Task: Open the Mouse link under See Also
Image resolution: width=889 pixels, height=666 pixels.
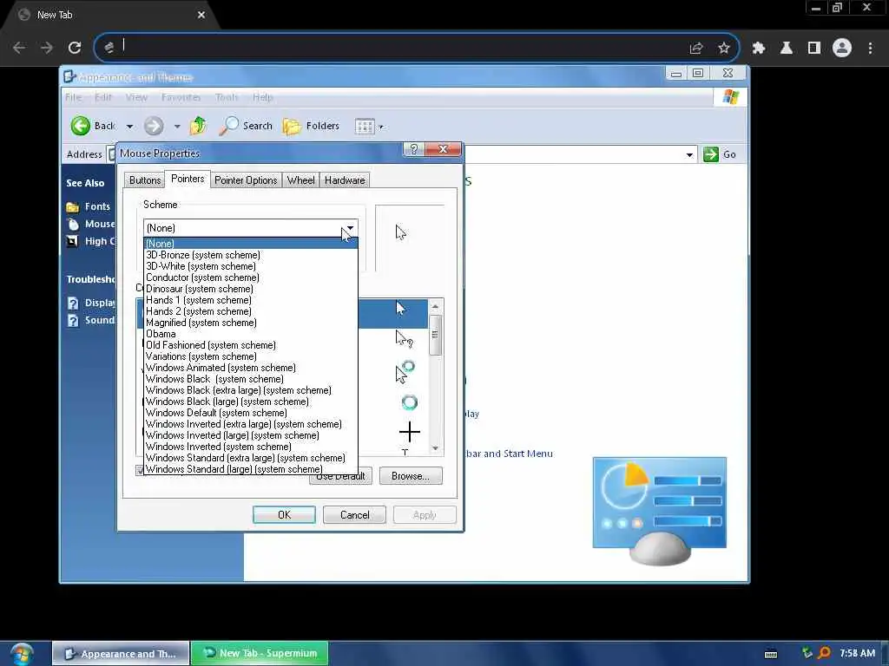Action: click(99, 225)
